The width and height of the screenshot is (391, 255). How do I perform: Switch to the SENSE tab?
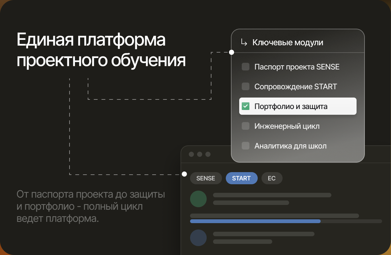[206, 178]
